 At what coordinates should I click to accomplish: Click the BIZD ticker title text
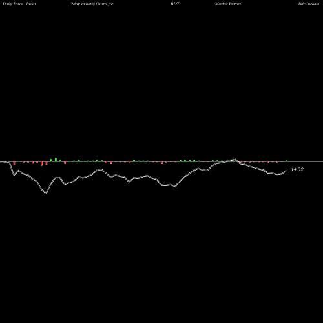[176, 4]
